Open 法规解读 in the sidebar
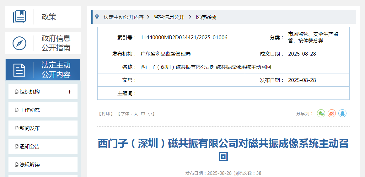This screenshot has height=177, width=365. [30, 165]
